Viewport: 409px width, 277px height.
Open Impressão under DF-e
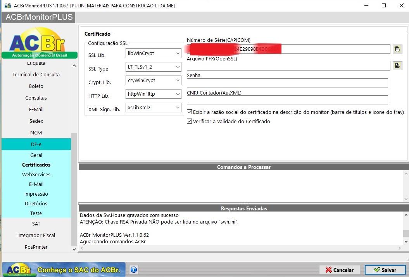36,194
